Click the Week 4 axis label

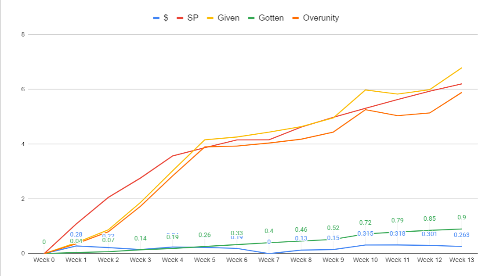pyautogui.click(x=173, y=260)
